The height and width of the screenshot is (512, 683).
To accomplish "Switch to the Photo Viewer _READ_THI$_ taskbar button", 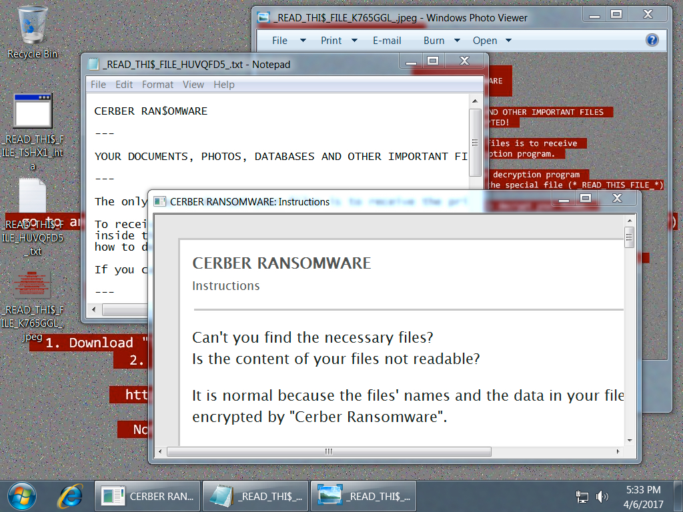I will [x=364, y=496].
